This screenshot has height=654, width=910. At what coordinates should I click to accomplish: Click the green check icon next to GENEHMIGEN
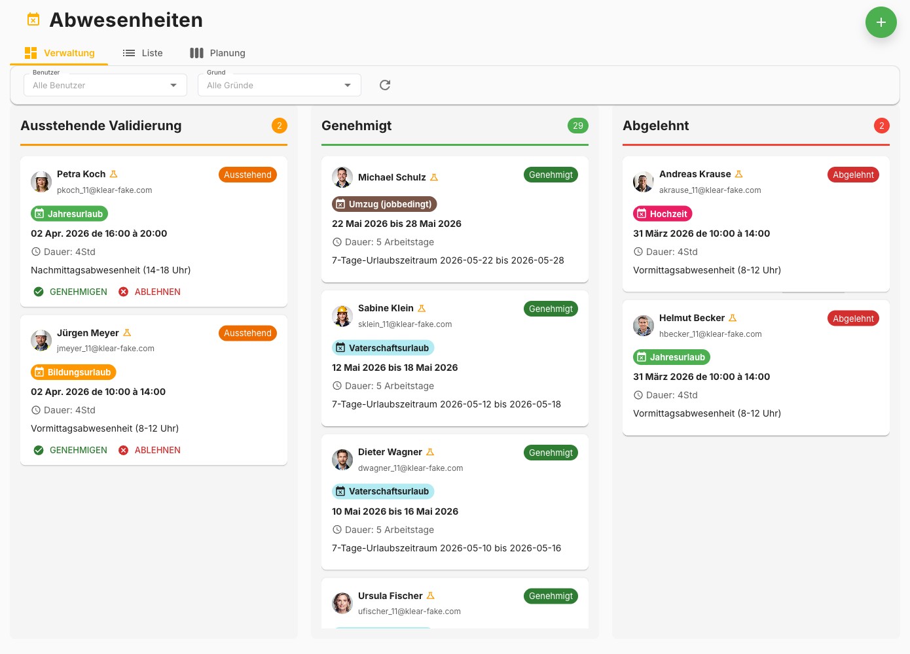pos(39,292)
